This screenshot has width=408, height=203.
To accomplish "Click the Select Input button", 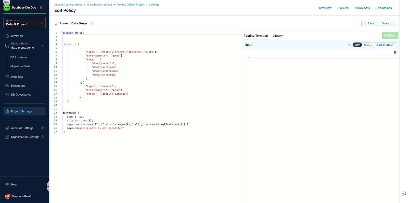I will pos(385,45).
